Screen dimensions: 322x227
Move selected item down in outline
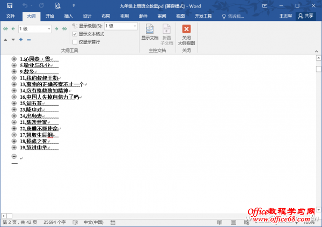tap(13, 40)
